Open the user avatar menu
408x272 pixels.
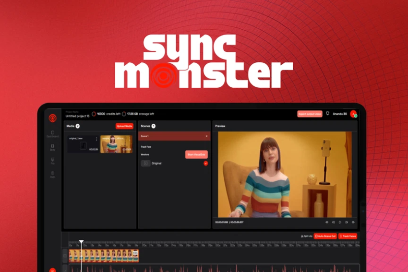click(353, 114)
